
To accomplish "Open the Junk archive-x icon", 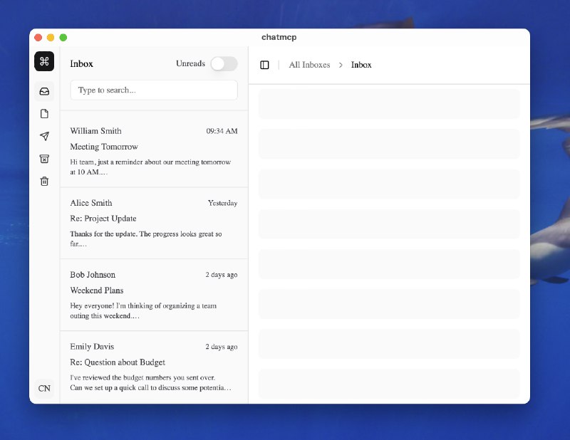I will [44, 159].
